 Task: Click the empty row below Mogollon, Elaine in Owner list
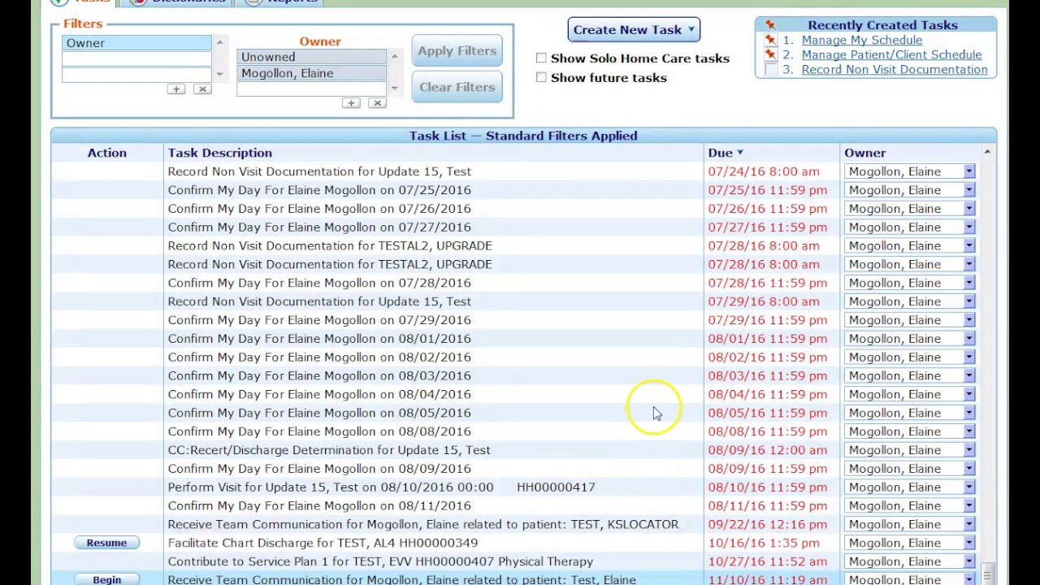pos(311,89)
